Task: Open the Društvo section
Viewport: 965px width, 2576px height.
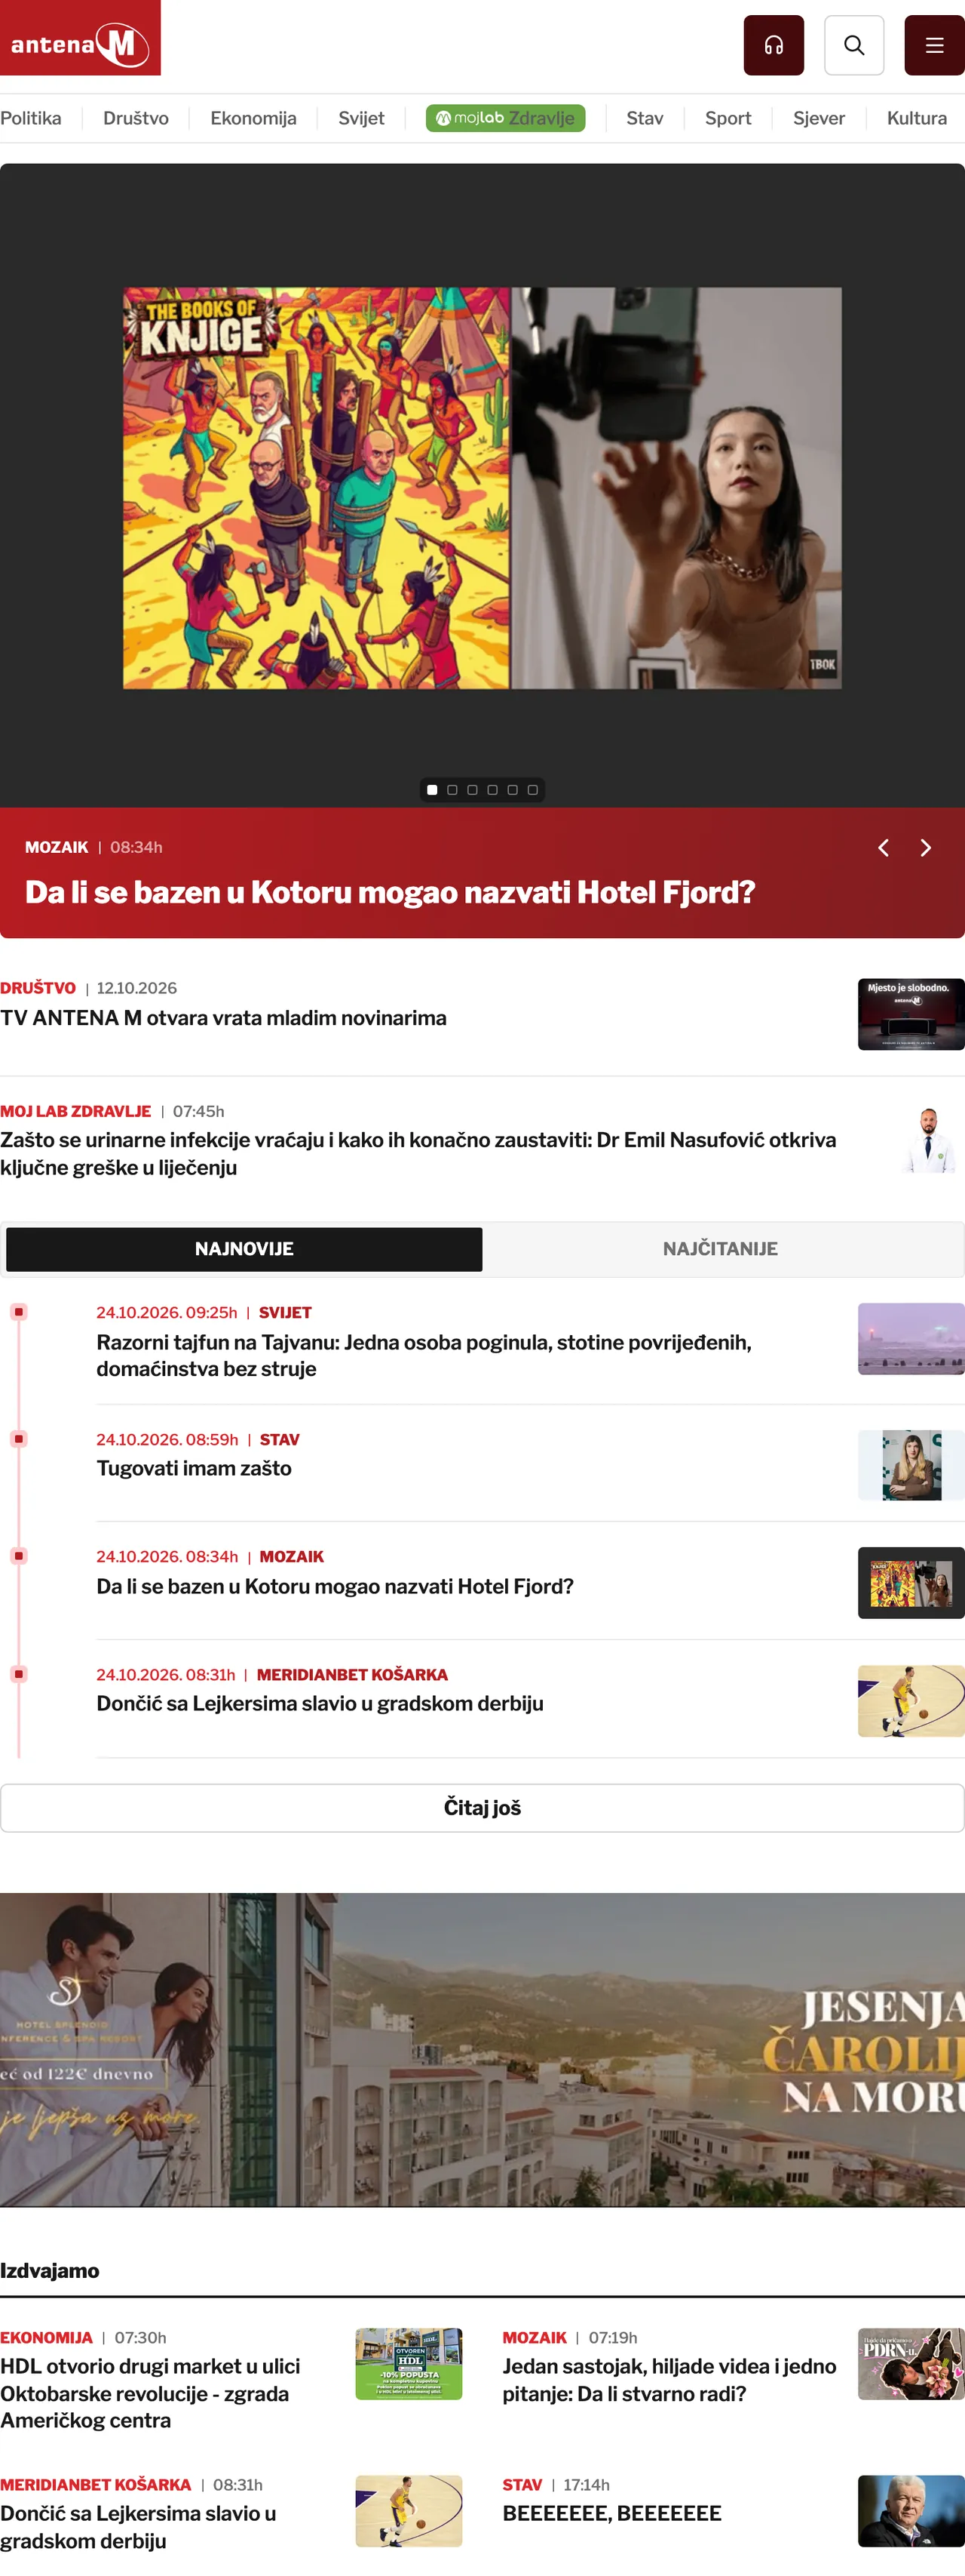Action: pyautogui.click(x=136, y=118)
